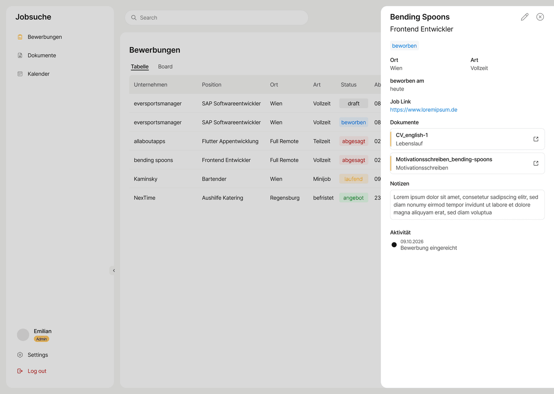Click Emilian's avatar circle
Viewport: 554px width, 394px height.
point(23,335)
